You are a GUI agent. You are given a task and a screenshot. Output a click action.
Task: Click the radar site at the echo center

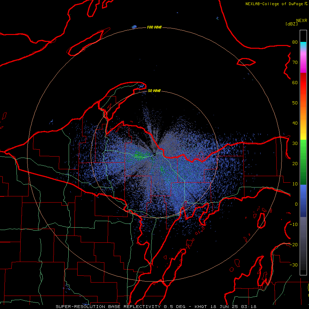[x=155, y=155]
